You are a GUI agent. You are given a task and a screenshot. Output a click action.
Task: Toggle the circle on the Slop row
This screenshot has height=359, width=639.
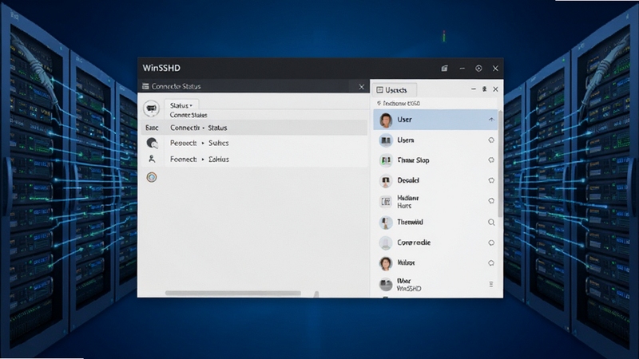[491, 160]
